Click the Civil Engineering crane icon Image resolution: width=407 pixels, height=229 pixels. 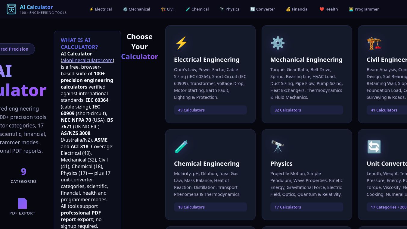374,43
